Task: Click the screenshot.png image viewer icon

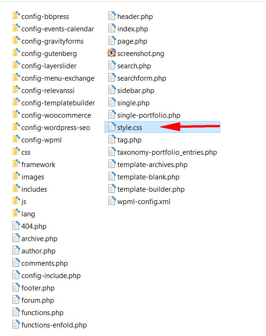Action: click(112, 53)
